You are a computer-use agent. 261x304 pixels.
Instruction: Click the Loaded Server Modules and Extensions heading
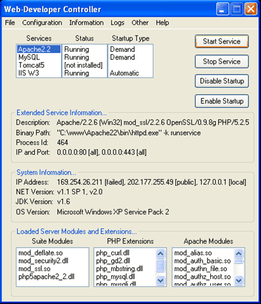pos(77,232)
